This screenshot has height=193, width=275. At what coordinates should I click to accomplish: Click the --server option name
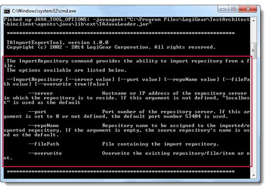click(x=40, y=93)
